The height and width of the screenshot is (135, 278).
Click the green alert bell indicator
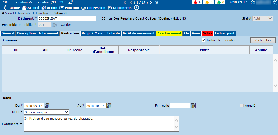click(220, 2)
